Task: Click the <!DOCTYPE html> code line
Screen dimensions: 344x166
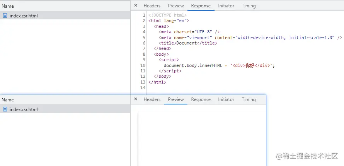Action: coord(167,15)
